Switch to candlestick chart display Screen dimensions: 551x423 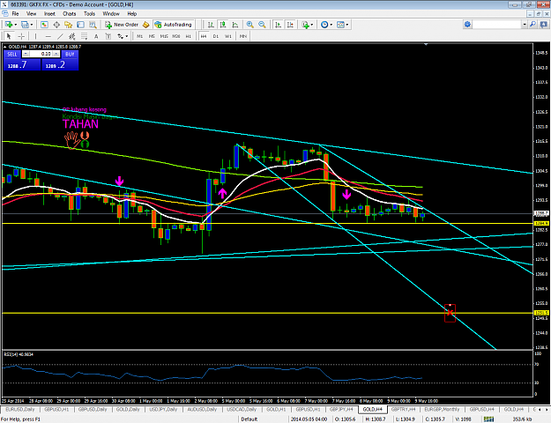[223, 25]
